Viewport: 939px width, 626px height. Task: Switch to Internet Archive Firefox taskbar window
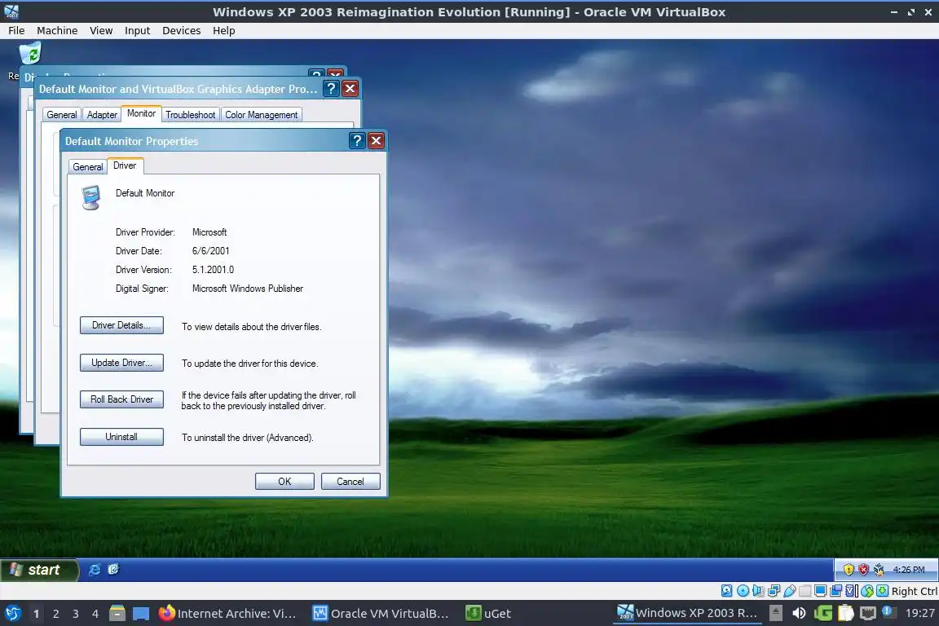coord(227,614)
